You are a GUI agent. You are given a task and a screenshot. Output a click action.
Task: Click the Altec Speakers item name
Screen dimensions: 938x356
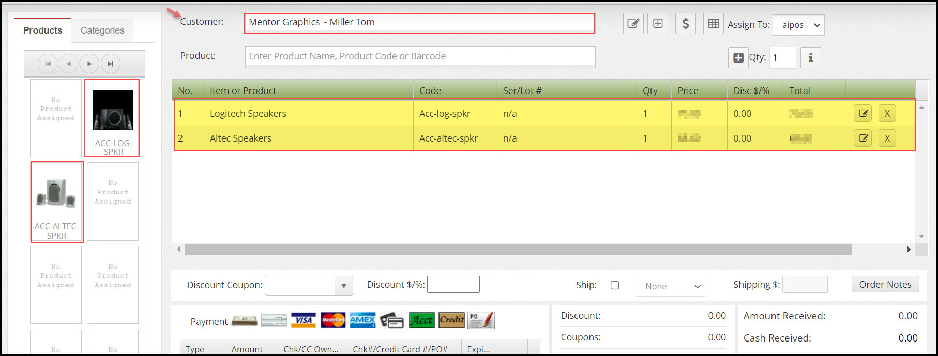pos(240,138)
